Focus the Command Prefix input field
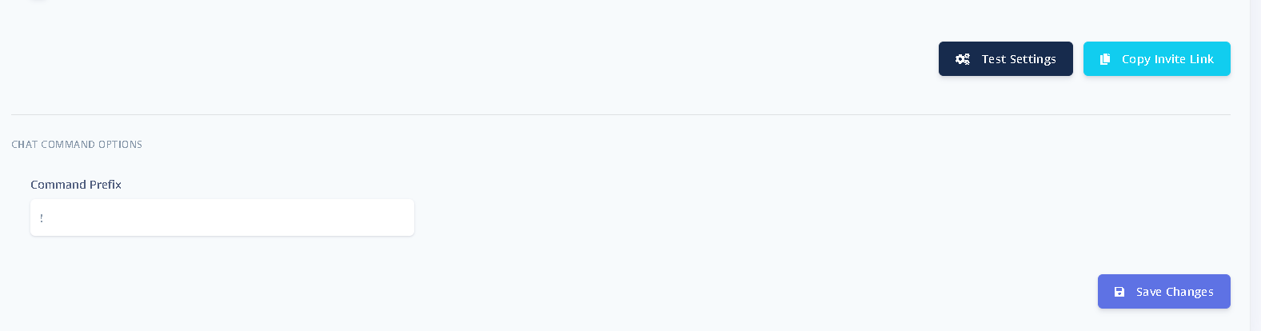1261x331 pixels. pyautogui.click(x=222, y=217)
